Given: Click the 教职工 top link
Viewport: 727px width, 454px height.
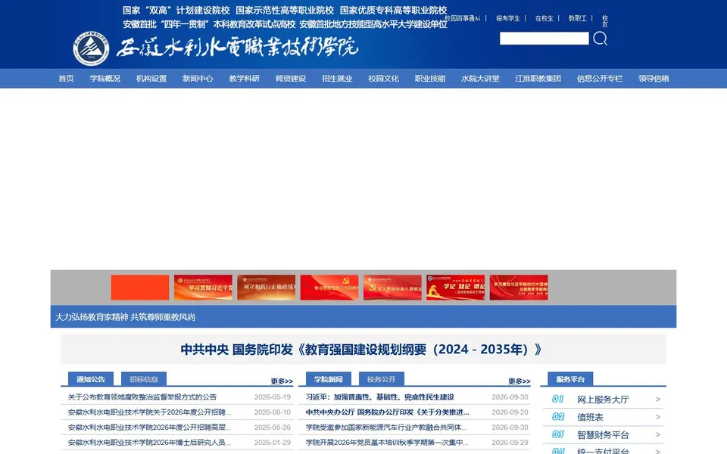Looking at the screenshot, I should click(578, 18).
